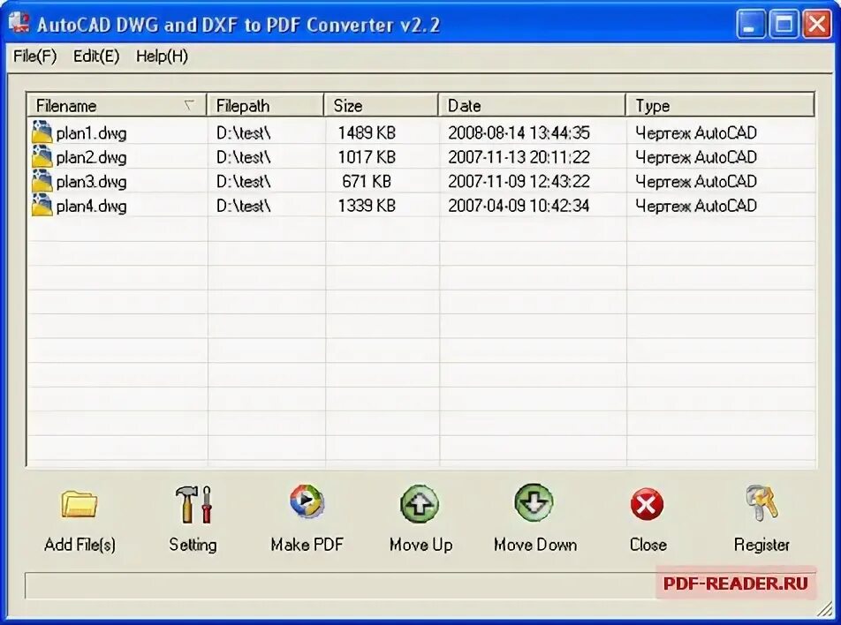Click the resize grip in window corner

tap(824, 609)
